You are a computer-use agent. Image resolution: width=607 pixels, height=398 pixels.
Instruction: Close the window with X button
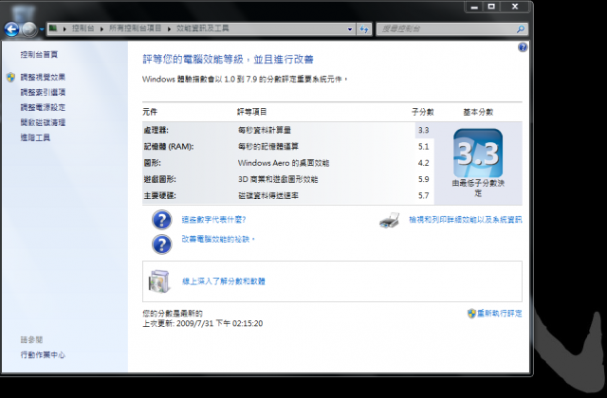(515, 7)
